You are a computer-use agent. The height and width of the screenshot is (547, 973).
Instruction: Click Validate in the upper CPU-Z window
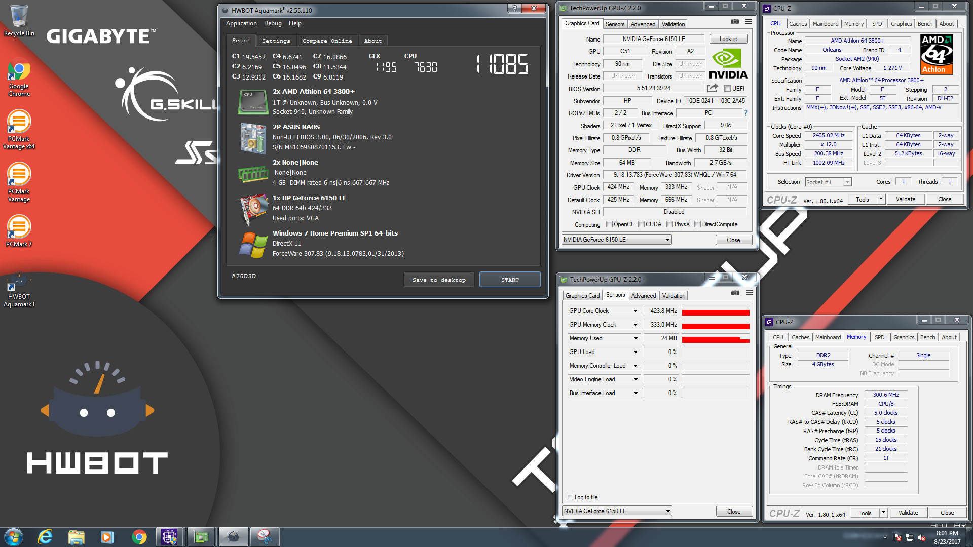point(906,199)
